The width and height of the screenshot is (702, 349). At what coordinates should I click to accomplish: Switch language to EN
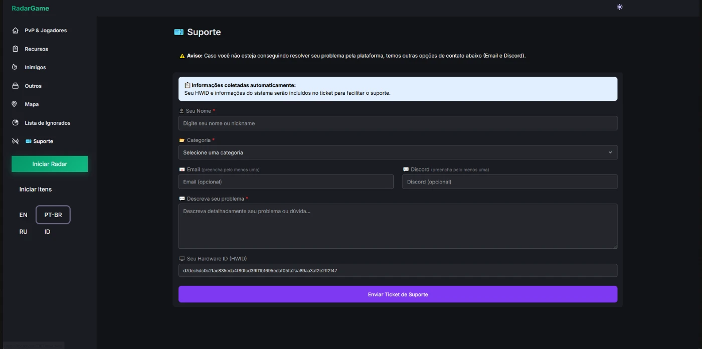tap(24, 215)
